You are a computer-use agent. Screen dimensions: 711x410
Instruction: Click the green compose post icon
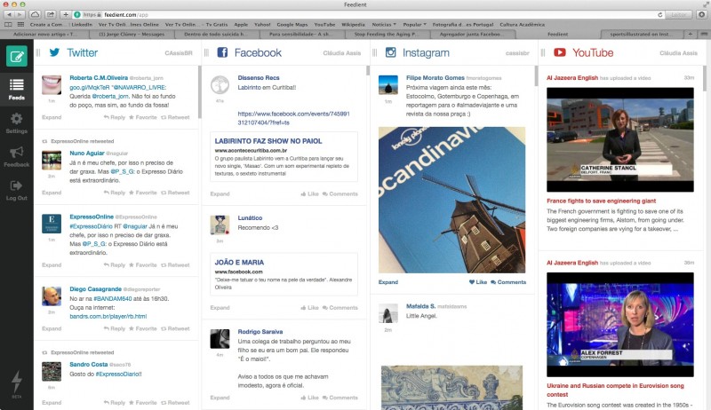click(x=16, y=57)
